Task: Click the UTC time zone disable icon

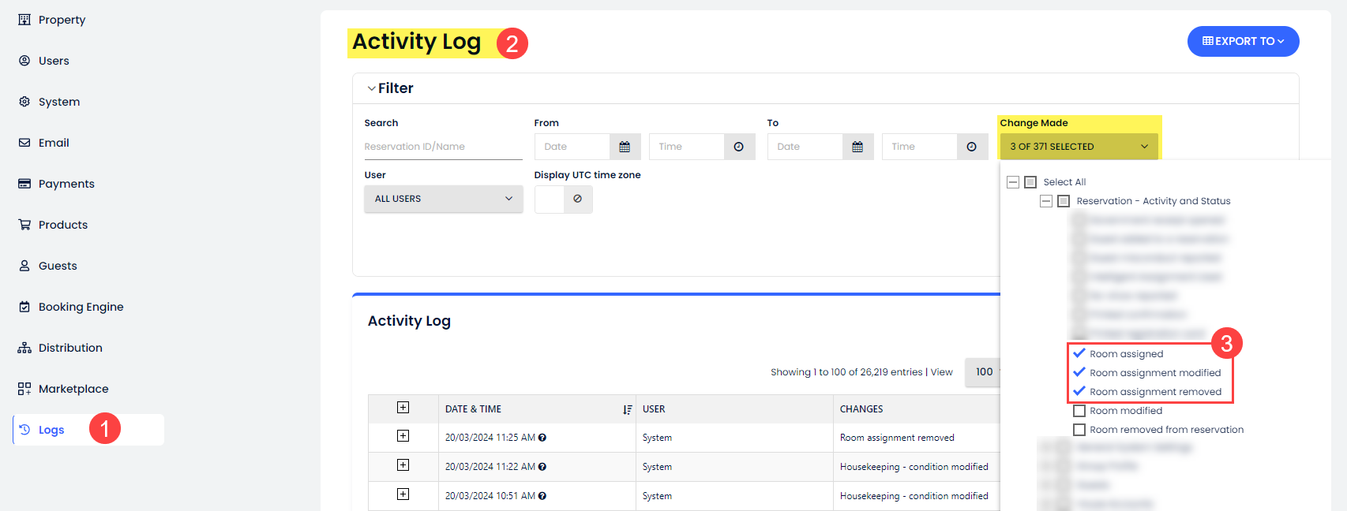Action: point(578,199)
